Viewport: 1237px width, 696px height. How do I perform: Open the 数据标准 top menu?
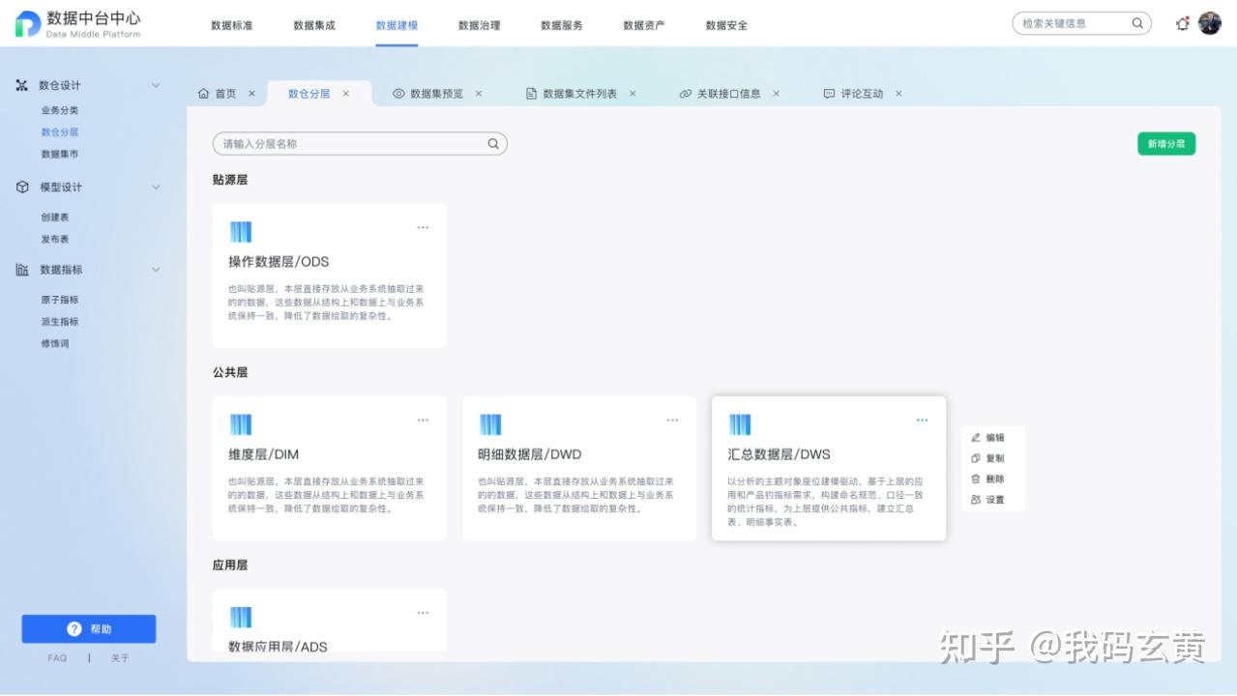click(x=232, y=25)
